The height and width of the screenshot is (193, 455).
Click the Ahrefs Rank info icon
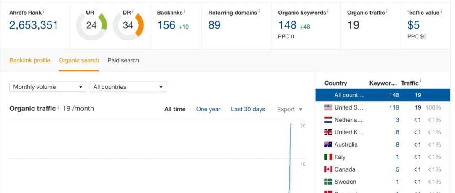pyautogui.click(x=43, y=11)
